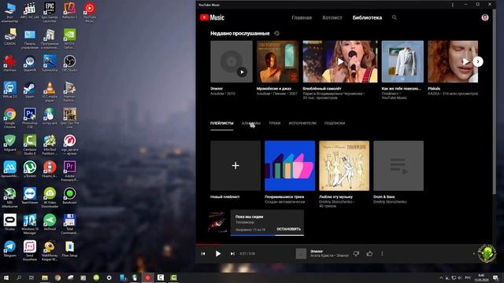Open the Как же тебе повезло playlist

click(x=402, y=61)
